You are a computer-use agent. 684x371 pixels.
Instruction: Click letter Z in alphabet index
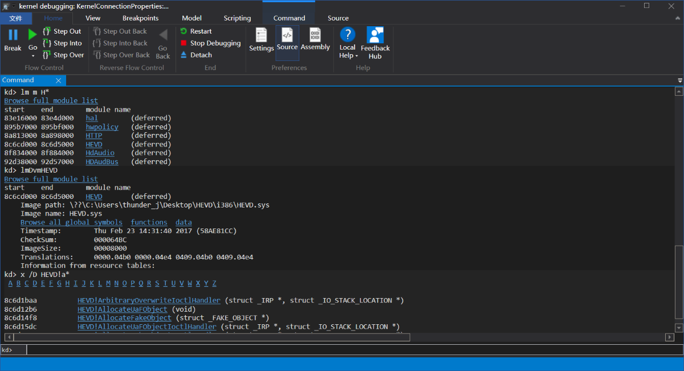pos(214,283)
